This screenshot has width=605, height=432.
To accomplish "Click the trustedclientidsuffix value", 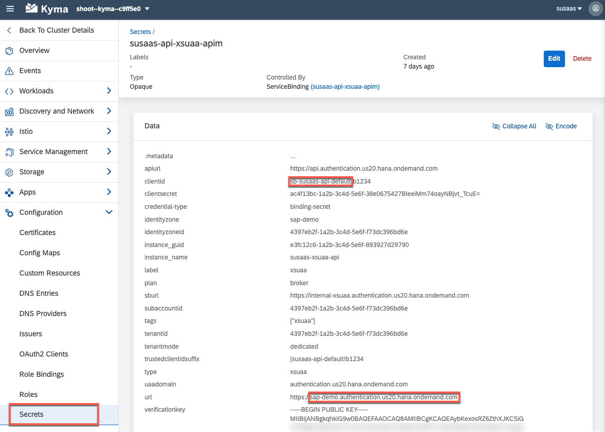I will (327, 359).
